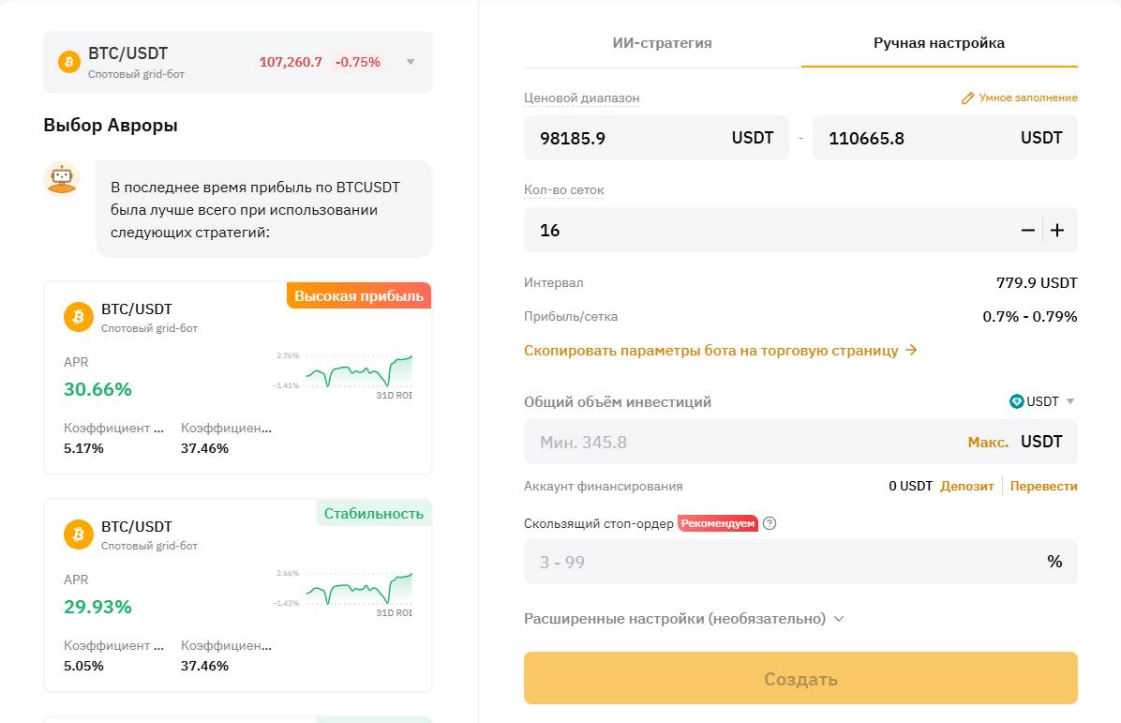This screenshot has width=1121, height=723.
Task: Click the pencil icon for smart fill
Action: click(x=968, y=98)
